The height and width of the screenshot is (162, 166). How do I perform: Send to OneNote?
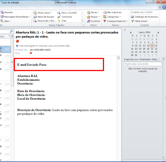93,21
